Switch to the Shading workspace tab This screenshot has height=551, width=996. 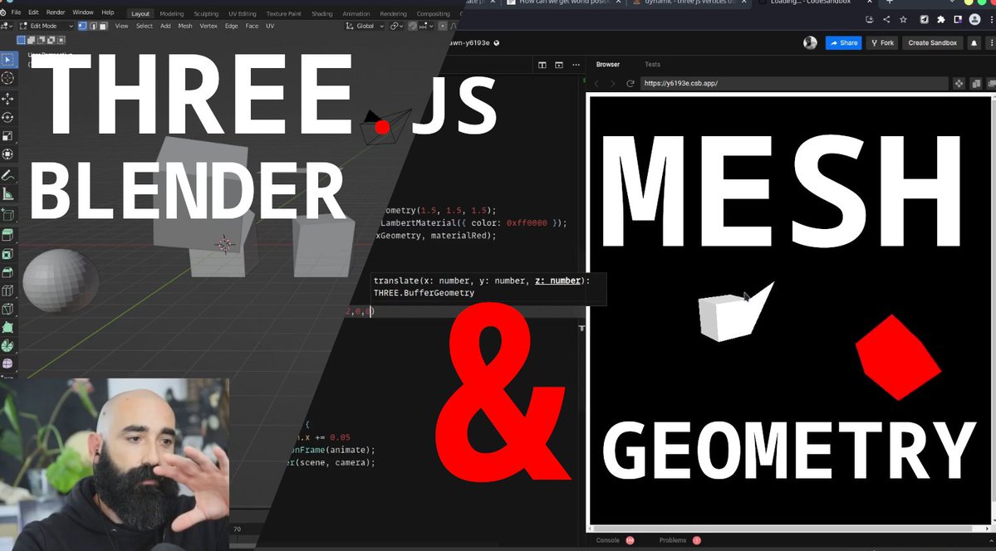(322, 13)
